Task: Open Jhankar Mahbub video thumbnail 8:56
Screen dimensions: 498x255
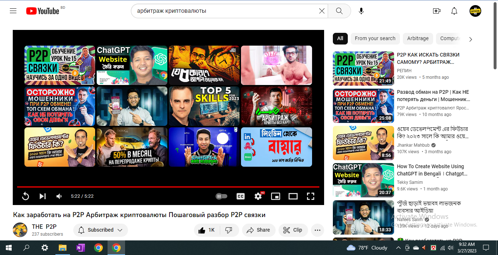Action: (363, 143)
